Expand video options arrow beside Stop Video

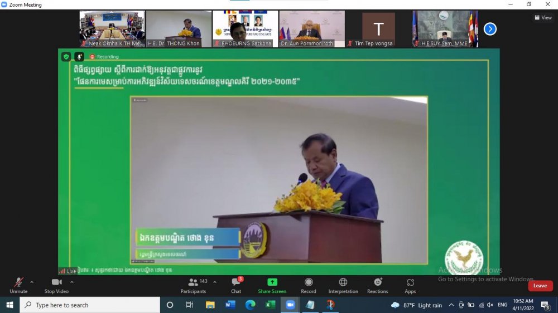[x=72, y=282]
